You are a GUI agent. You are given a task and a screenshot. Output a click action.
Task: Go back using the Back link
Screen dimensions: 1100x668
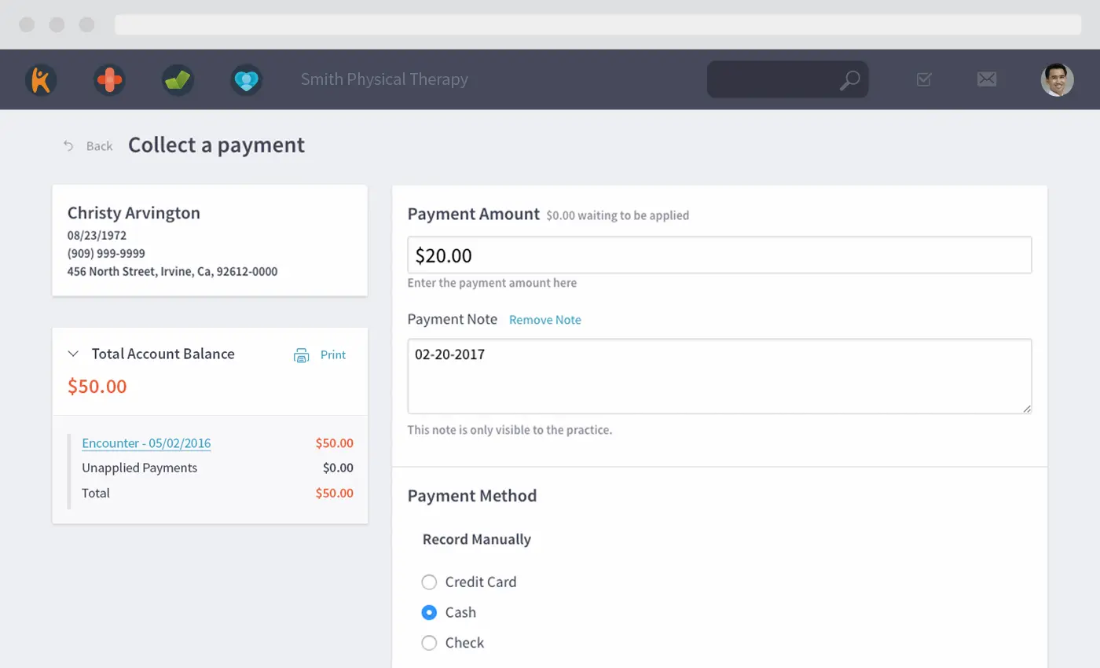(89, 146)
